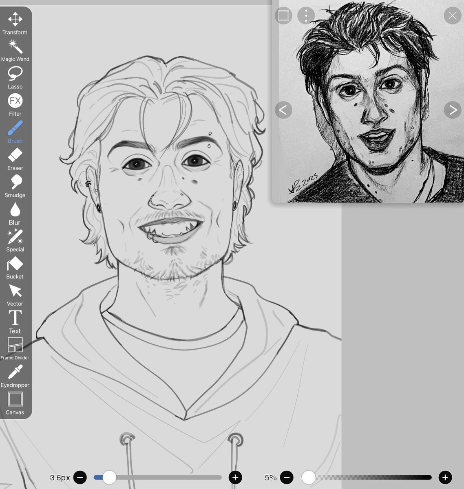
Task: Show next reference image
Action: [x=453, y=110]
